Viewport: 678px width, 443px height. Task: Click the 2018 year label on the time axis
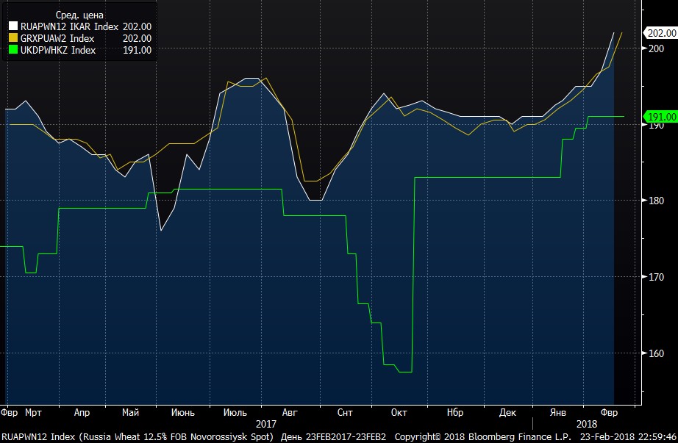click(x=586, y=424)
